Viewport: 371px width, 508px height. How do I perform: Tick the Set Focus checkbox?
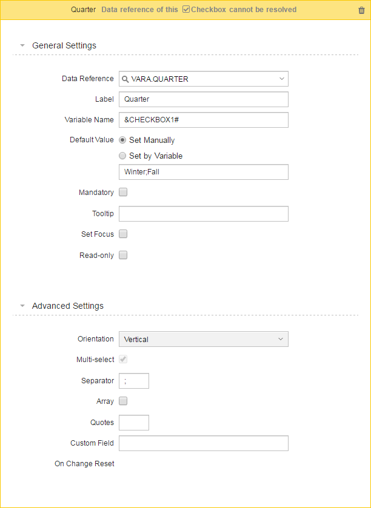pos(123,234)
